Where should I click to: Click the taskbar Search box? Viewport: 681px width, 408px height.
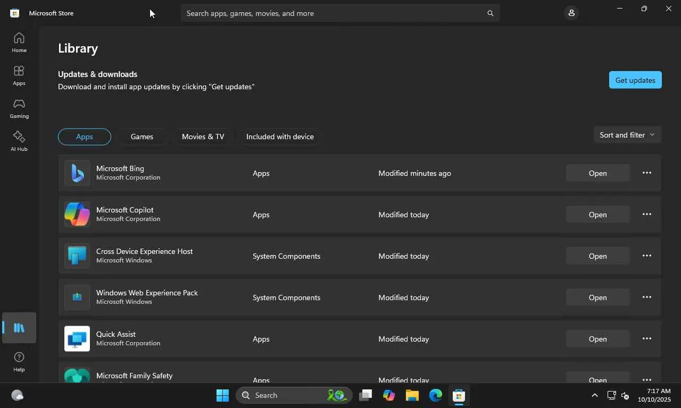(x=294, y=395)
